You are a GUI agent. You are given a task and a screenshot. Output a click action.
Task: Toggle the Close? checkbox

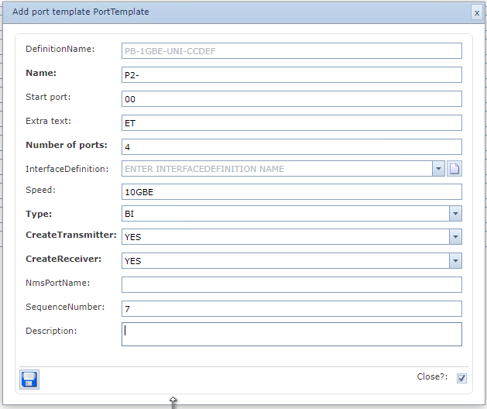(x=461, y=378)
